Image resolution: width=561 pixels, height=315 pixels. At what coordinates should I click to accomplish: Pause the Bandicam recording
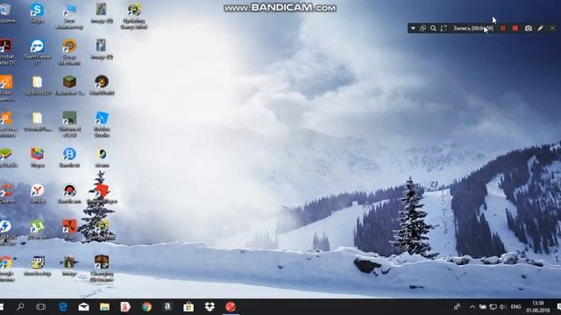coord(503,28)
